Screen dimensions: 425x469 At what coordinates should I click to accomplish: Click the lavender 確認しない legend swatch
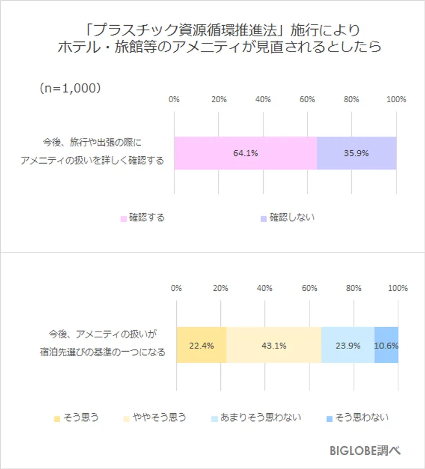click(264, 218)
